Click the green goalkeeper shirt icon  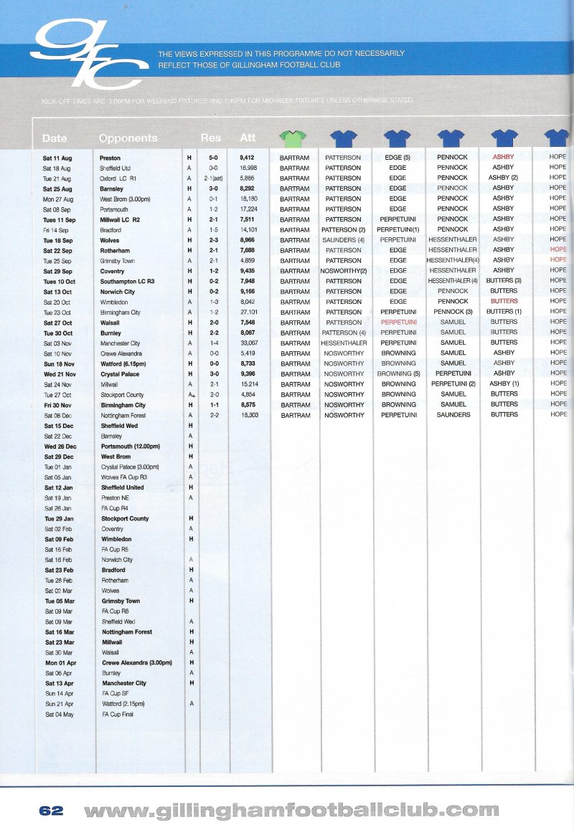coord(293,138)
